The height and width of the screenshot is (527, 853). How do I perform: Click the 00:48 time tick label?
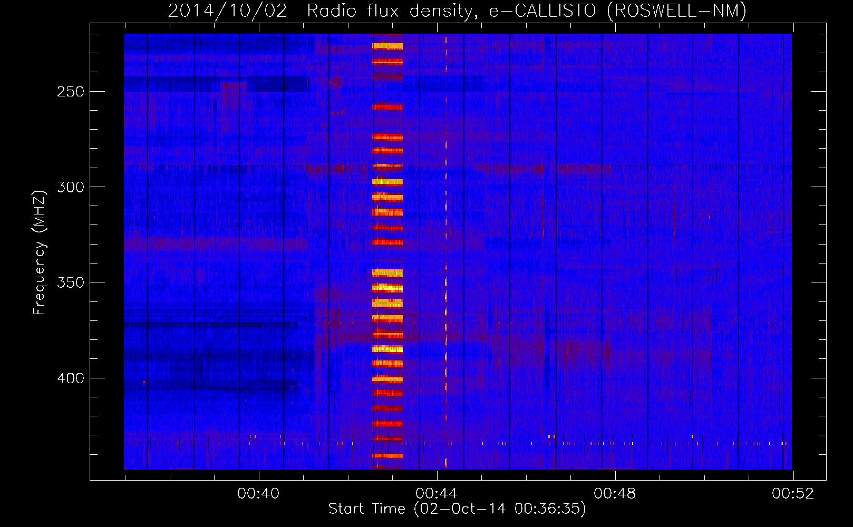coord(615,494)
